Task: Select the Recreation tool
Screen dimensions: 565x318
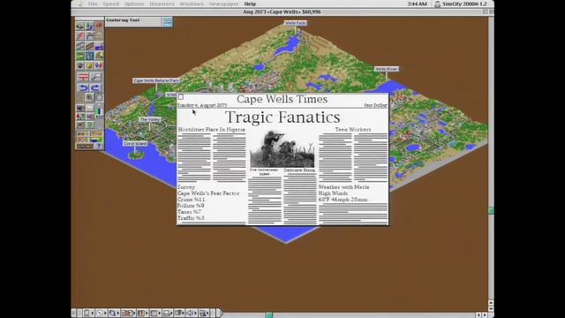Action: pyautogui.click(x=99, y=65)
